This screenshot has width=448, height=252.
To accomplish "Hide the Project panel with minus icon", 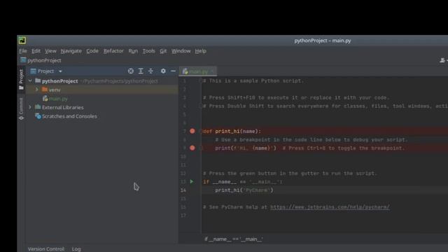I will pos(173,71).
